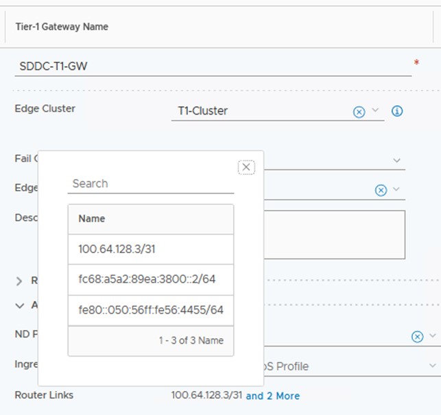Clear the T1-Cluster Edge Cluster selection
441x415 pixels.
pos(359,112)
